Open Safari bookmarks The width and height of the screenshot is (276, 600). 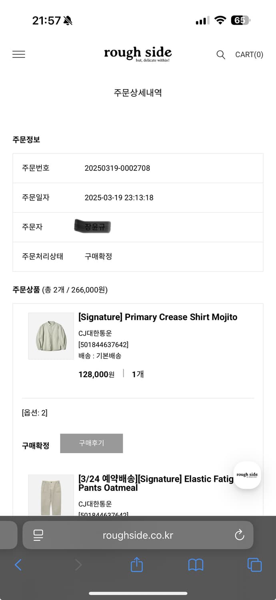[196, 565]
